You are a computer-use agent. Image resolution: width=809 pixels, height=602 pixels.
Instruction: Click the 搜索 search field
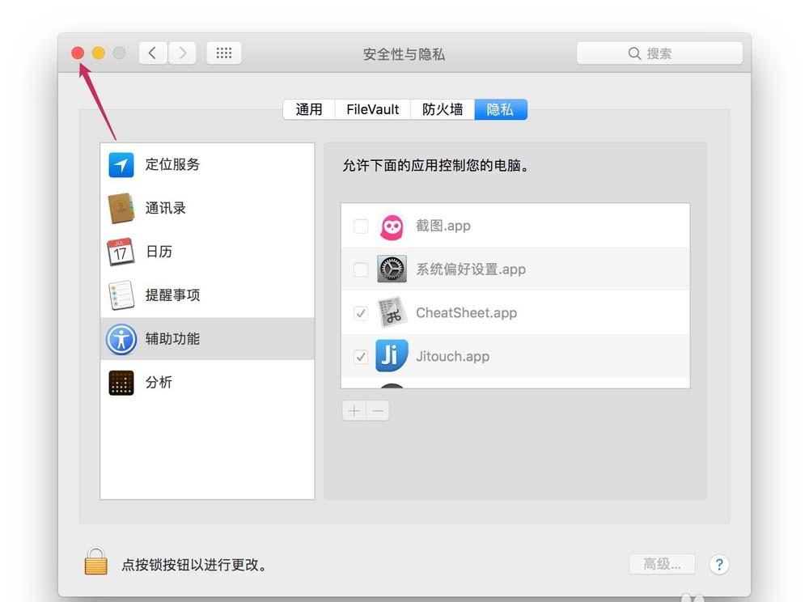[659, 53]
